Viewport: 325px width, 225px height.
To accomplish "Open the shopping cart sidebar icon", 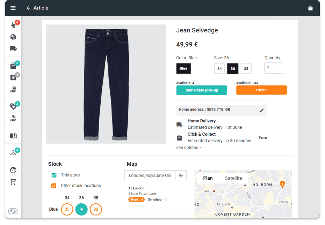I will click(x=13, y=182).
